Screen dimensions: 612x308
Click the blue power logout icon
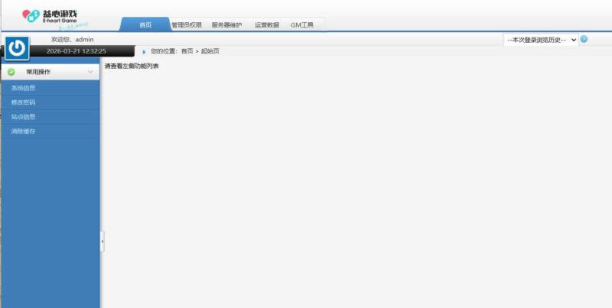tap(17, 48)
